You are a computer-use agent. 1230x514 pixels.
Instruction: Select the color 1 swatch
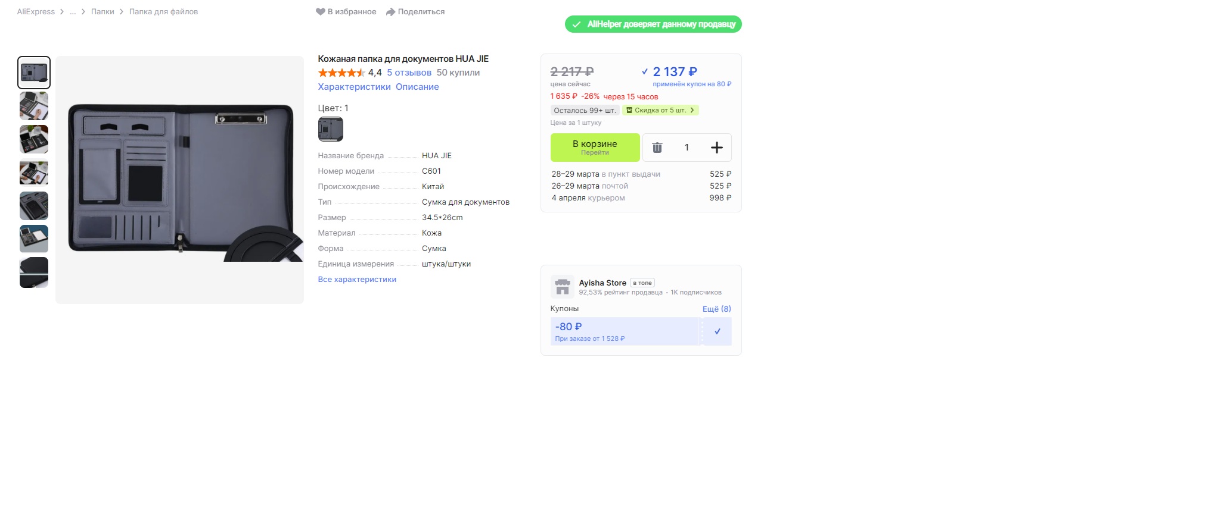click(330, 129)
